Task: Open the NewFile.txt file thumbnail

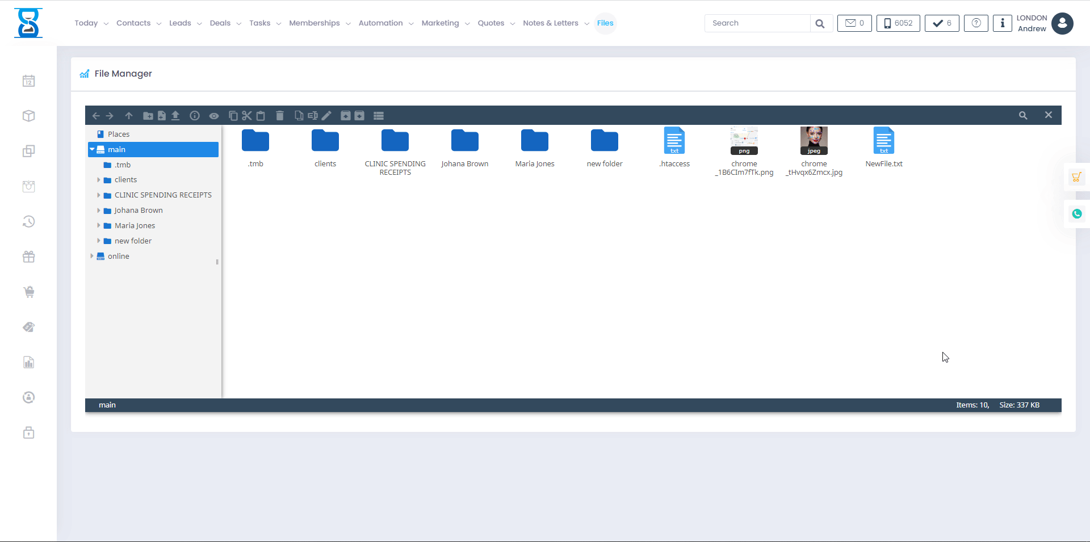Action: [x=884, y=141]
